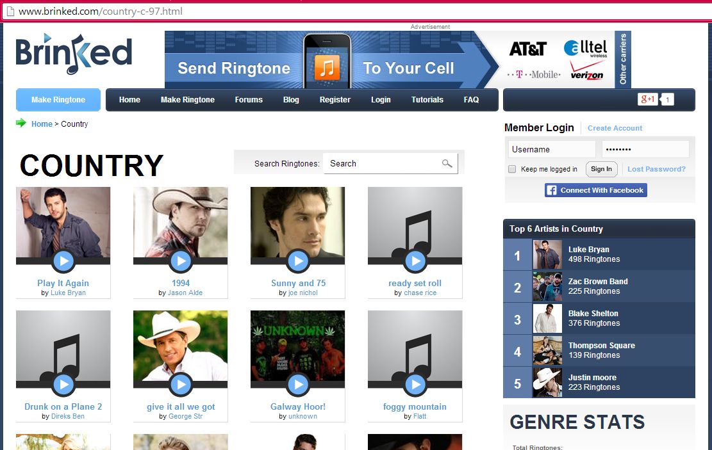Click the Luke Bryan cover photo thumbnail
Image resolution: width=712 pixels, height=450 pixels.
[63, 222]
